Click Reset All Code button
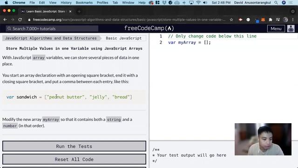 pos(74,159)
